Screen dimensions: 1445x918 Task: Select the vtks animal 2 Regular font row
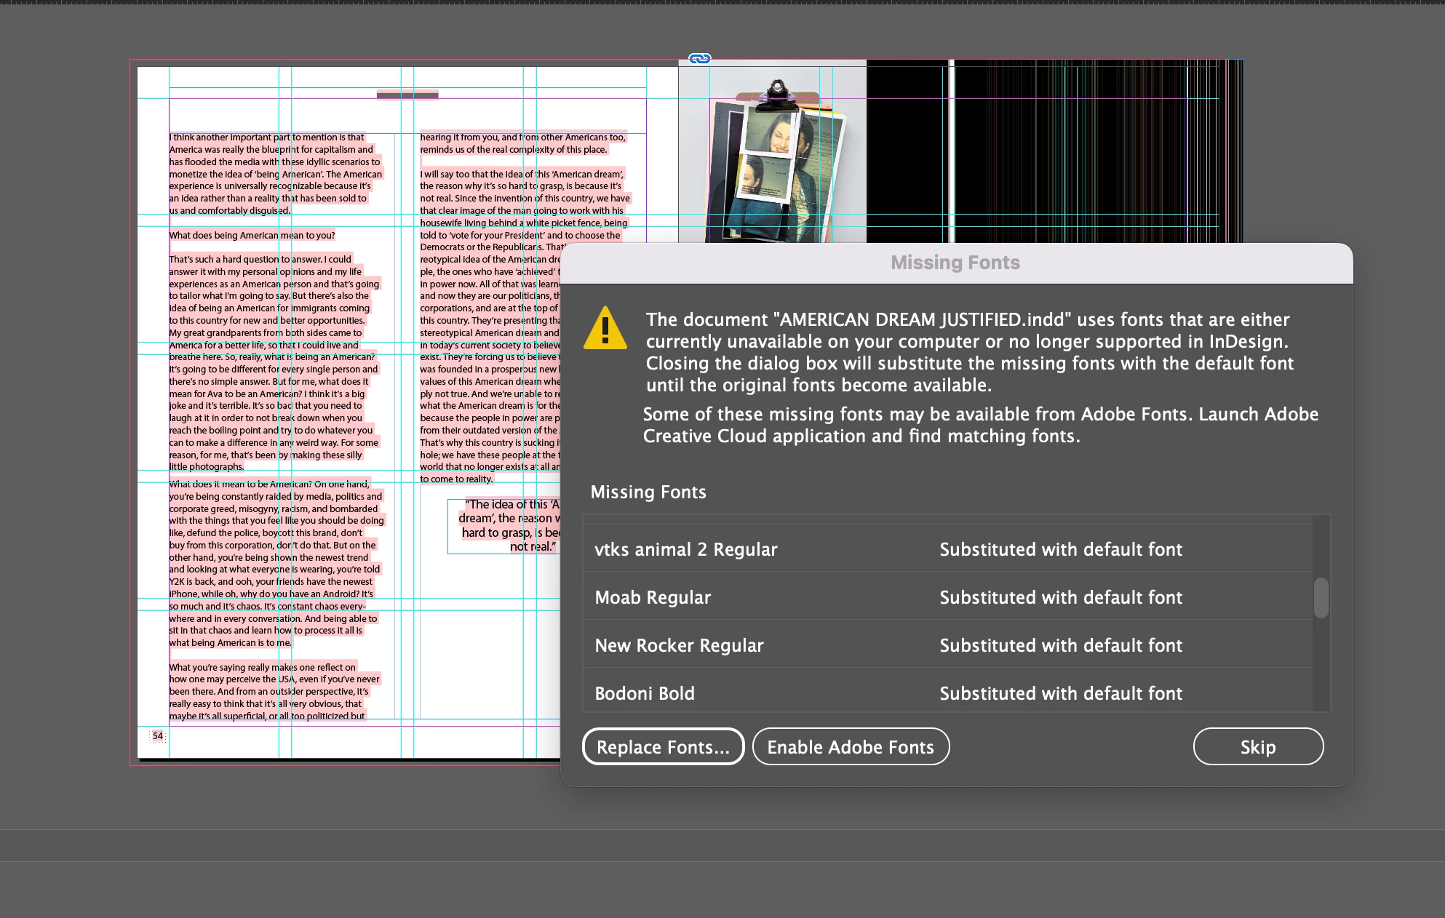click(686, 549)
